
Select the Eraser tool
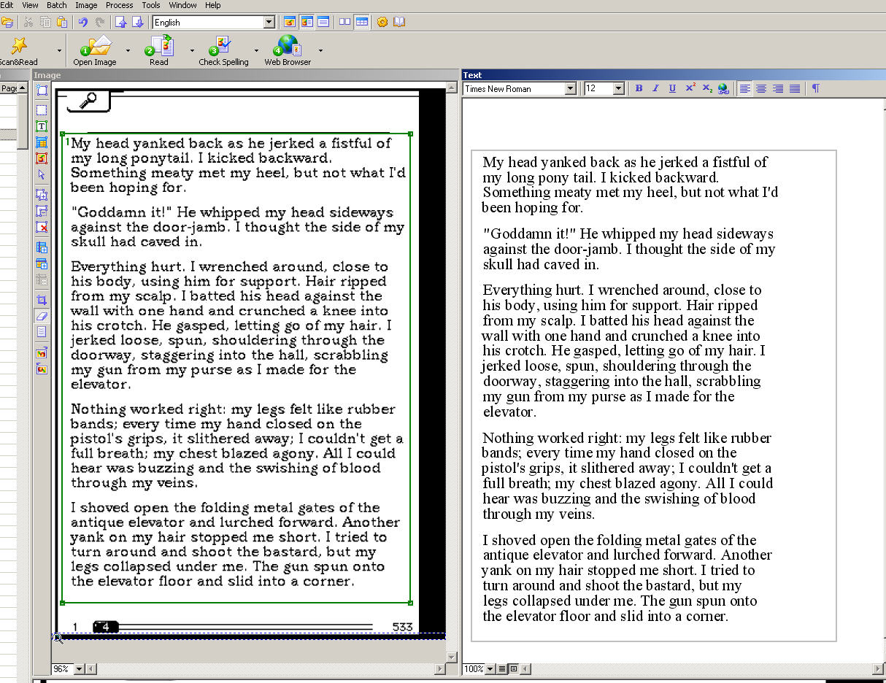[x=42, y=316]
